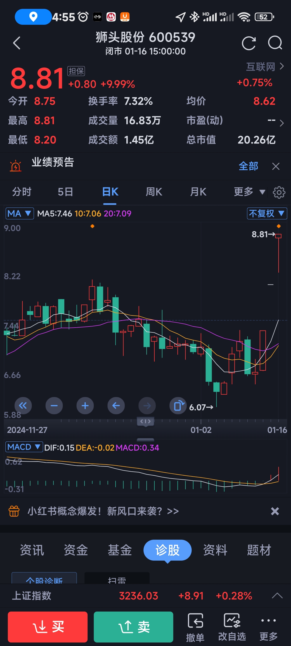Tap the WiFi status icon
This screenshot has height=646, width=291.
point(244,17)
